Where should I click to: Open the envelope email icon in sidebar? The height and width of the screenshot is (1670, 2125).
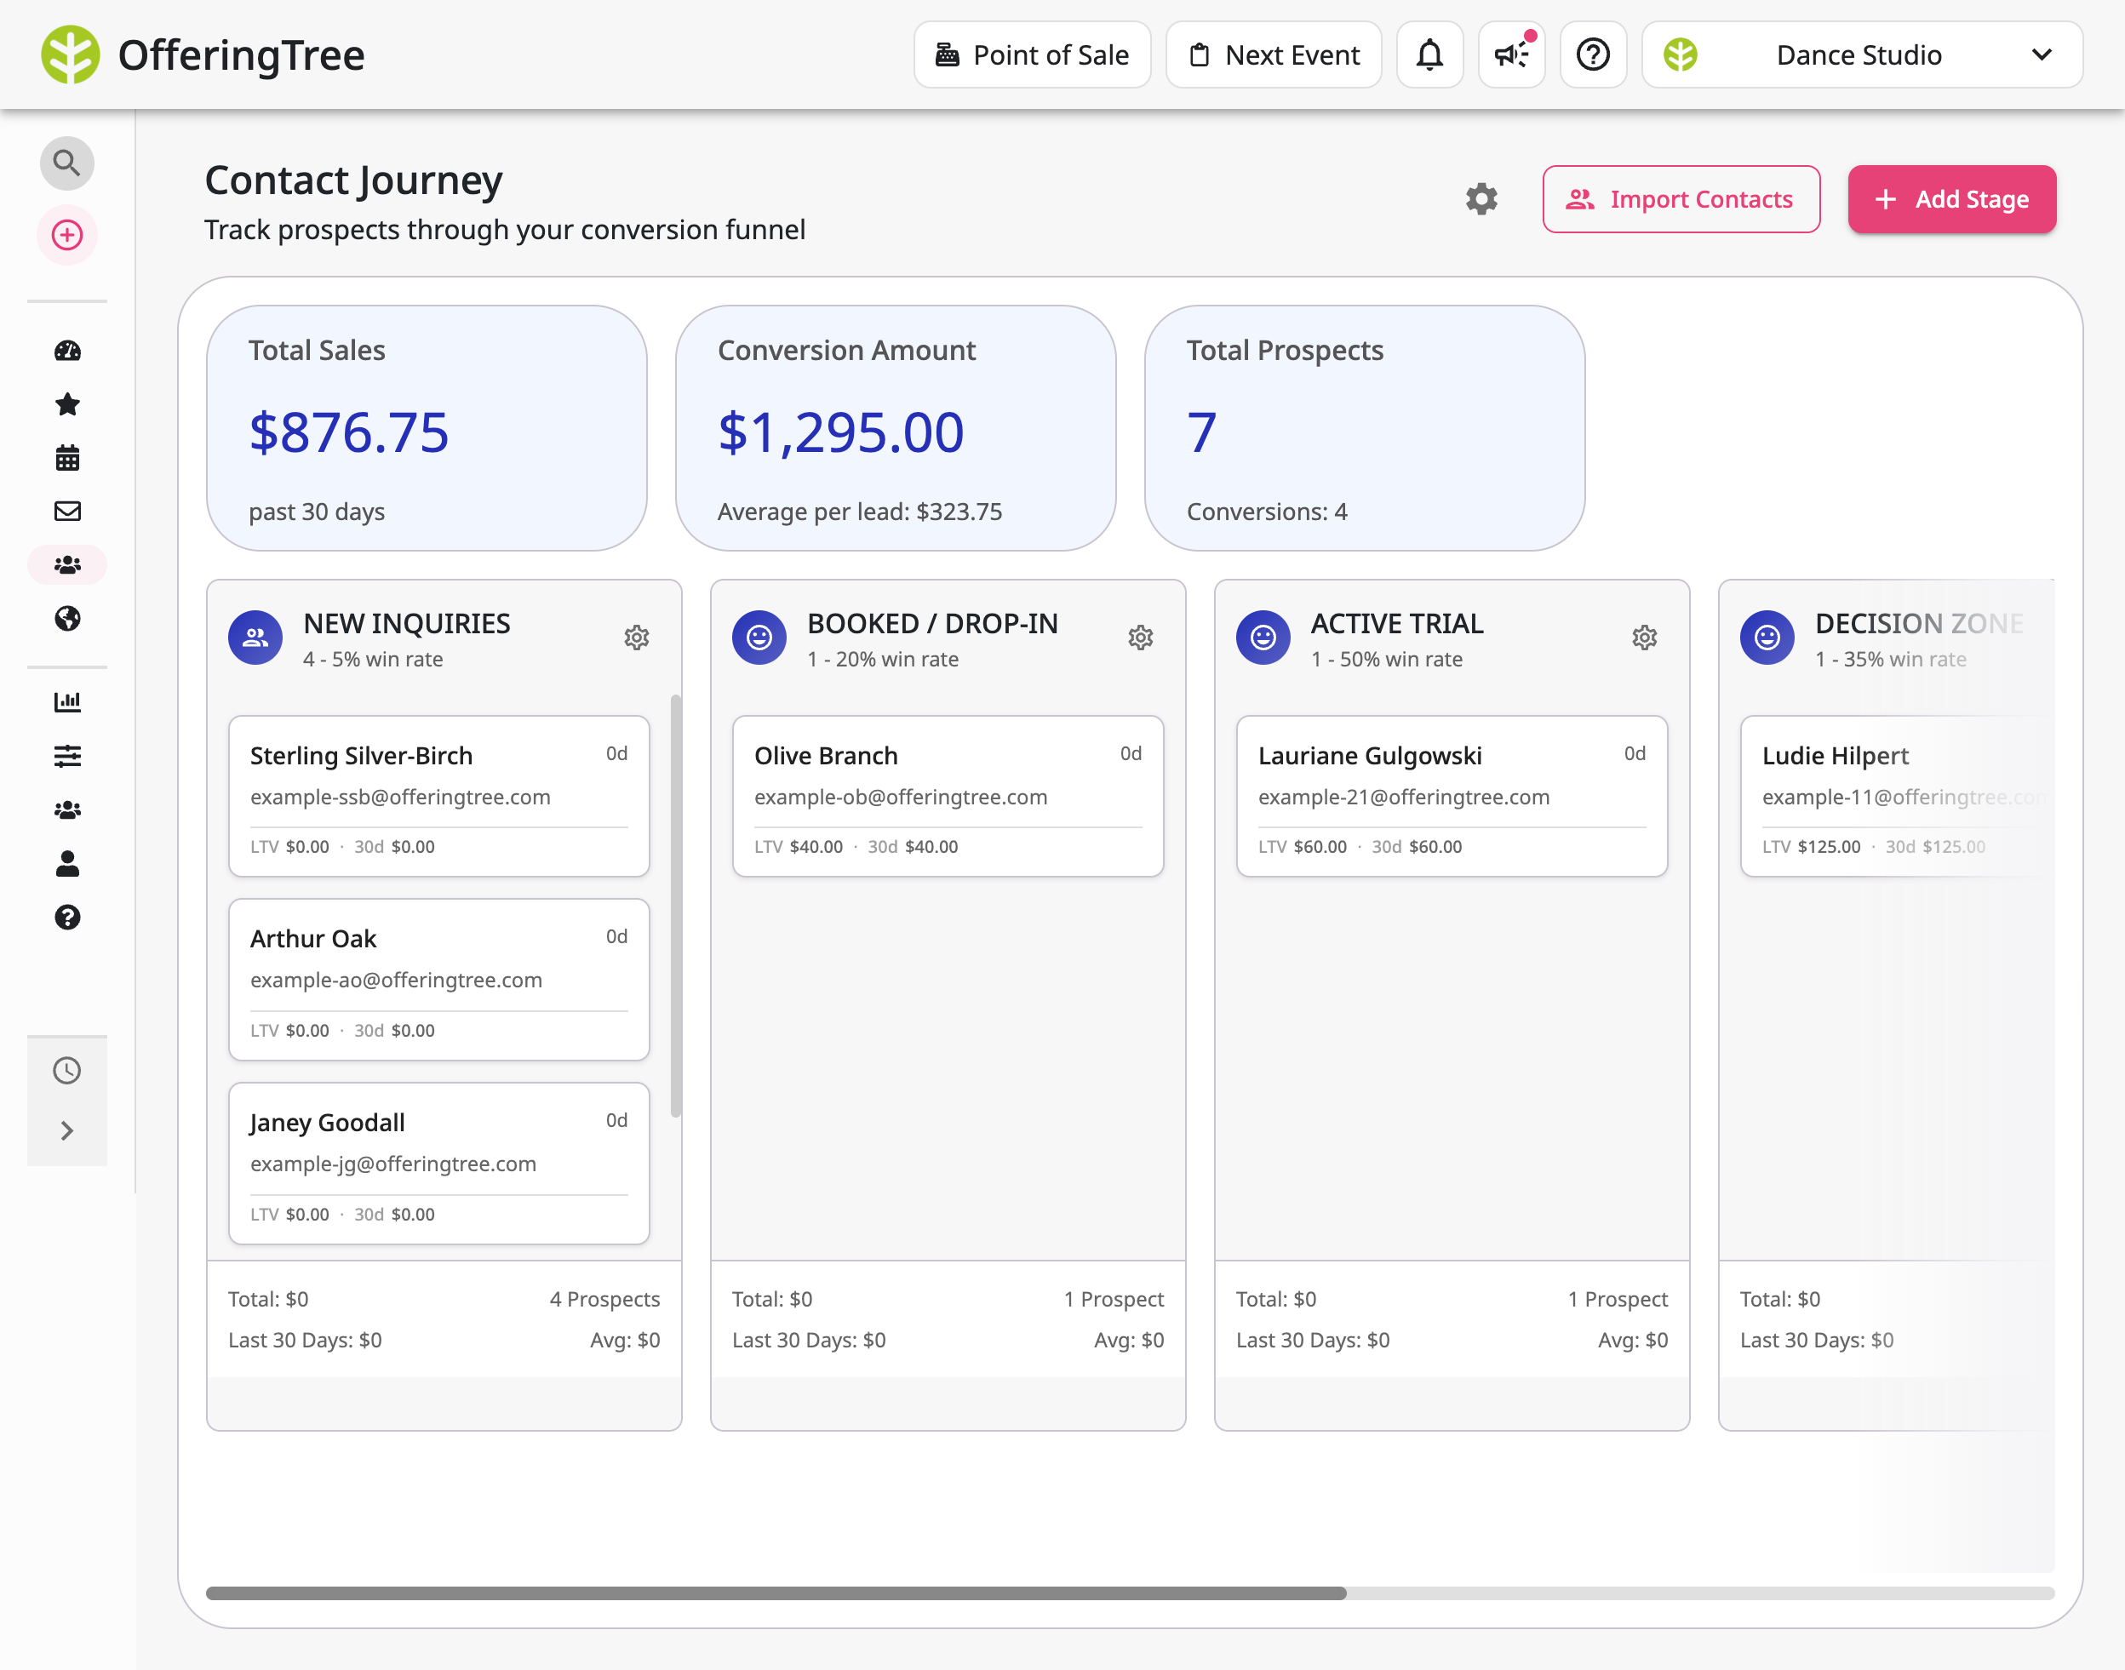(x=66, y=512)
